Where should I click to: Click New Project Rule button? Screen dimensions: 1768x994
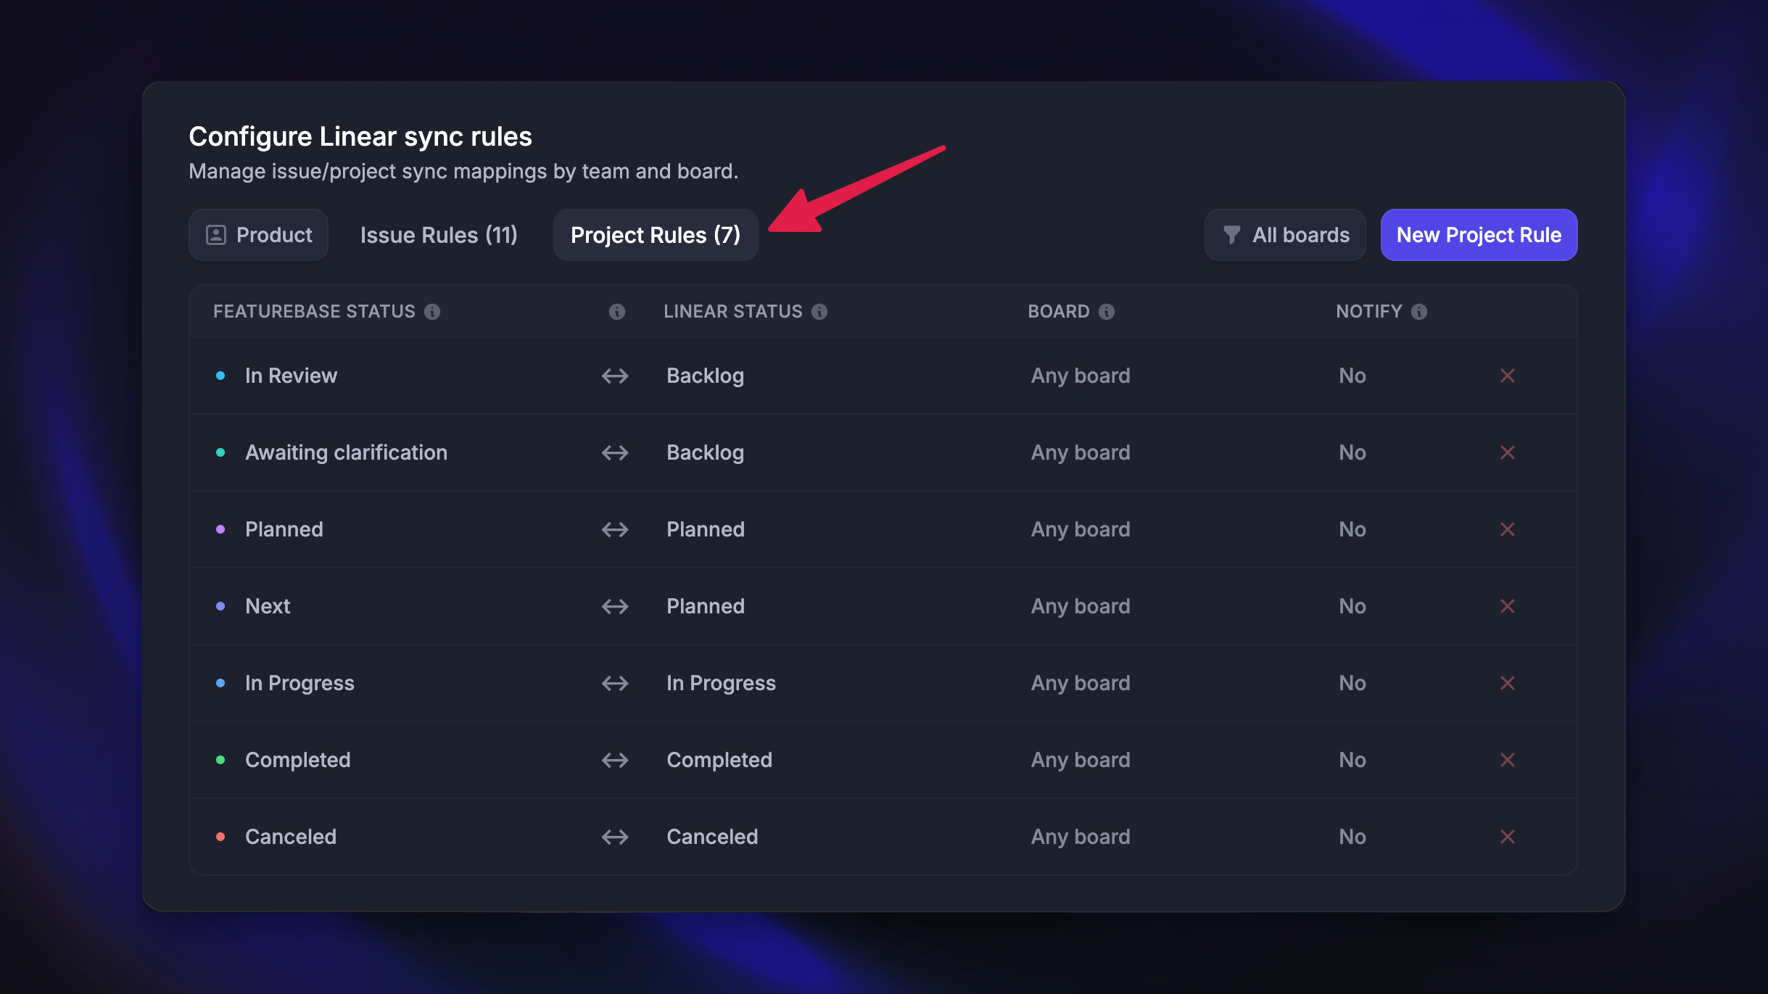click(1479, 235)
